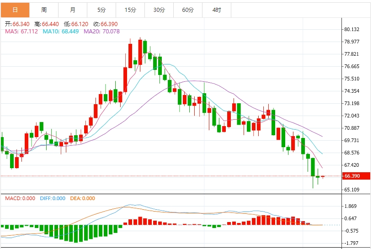The image size is (373, 249).
Task: Click the -0.575 MACD axis label
Action: [351, 231]
